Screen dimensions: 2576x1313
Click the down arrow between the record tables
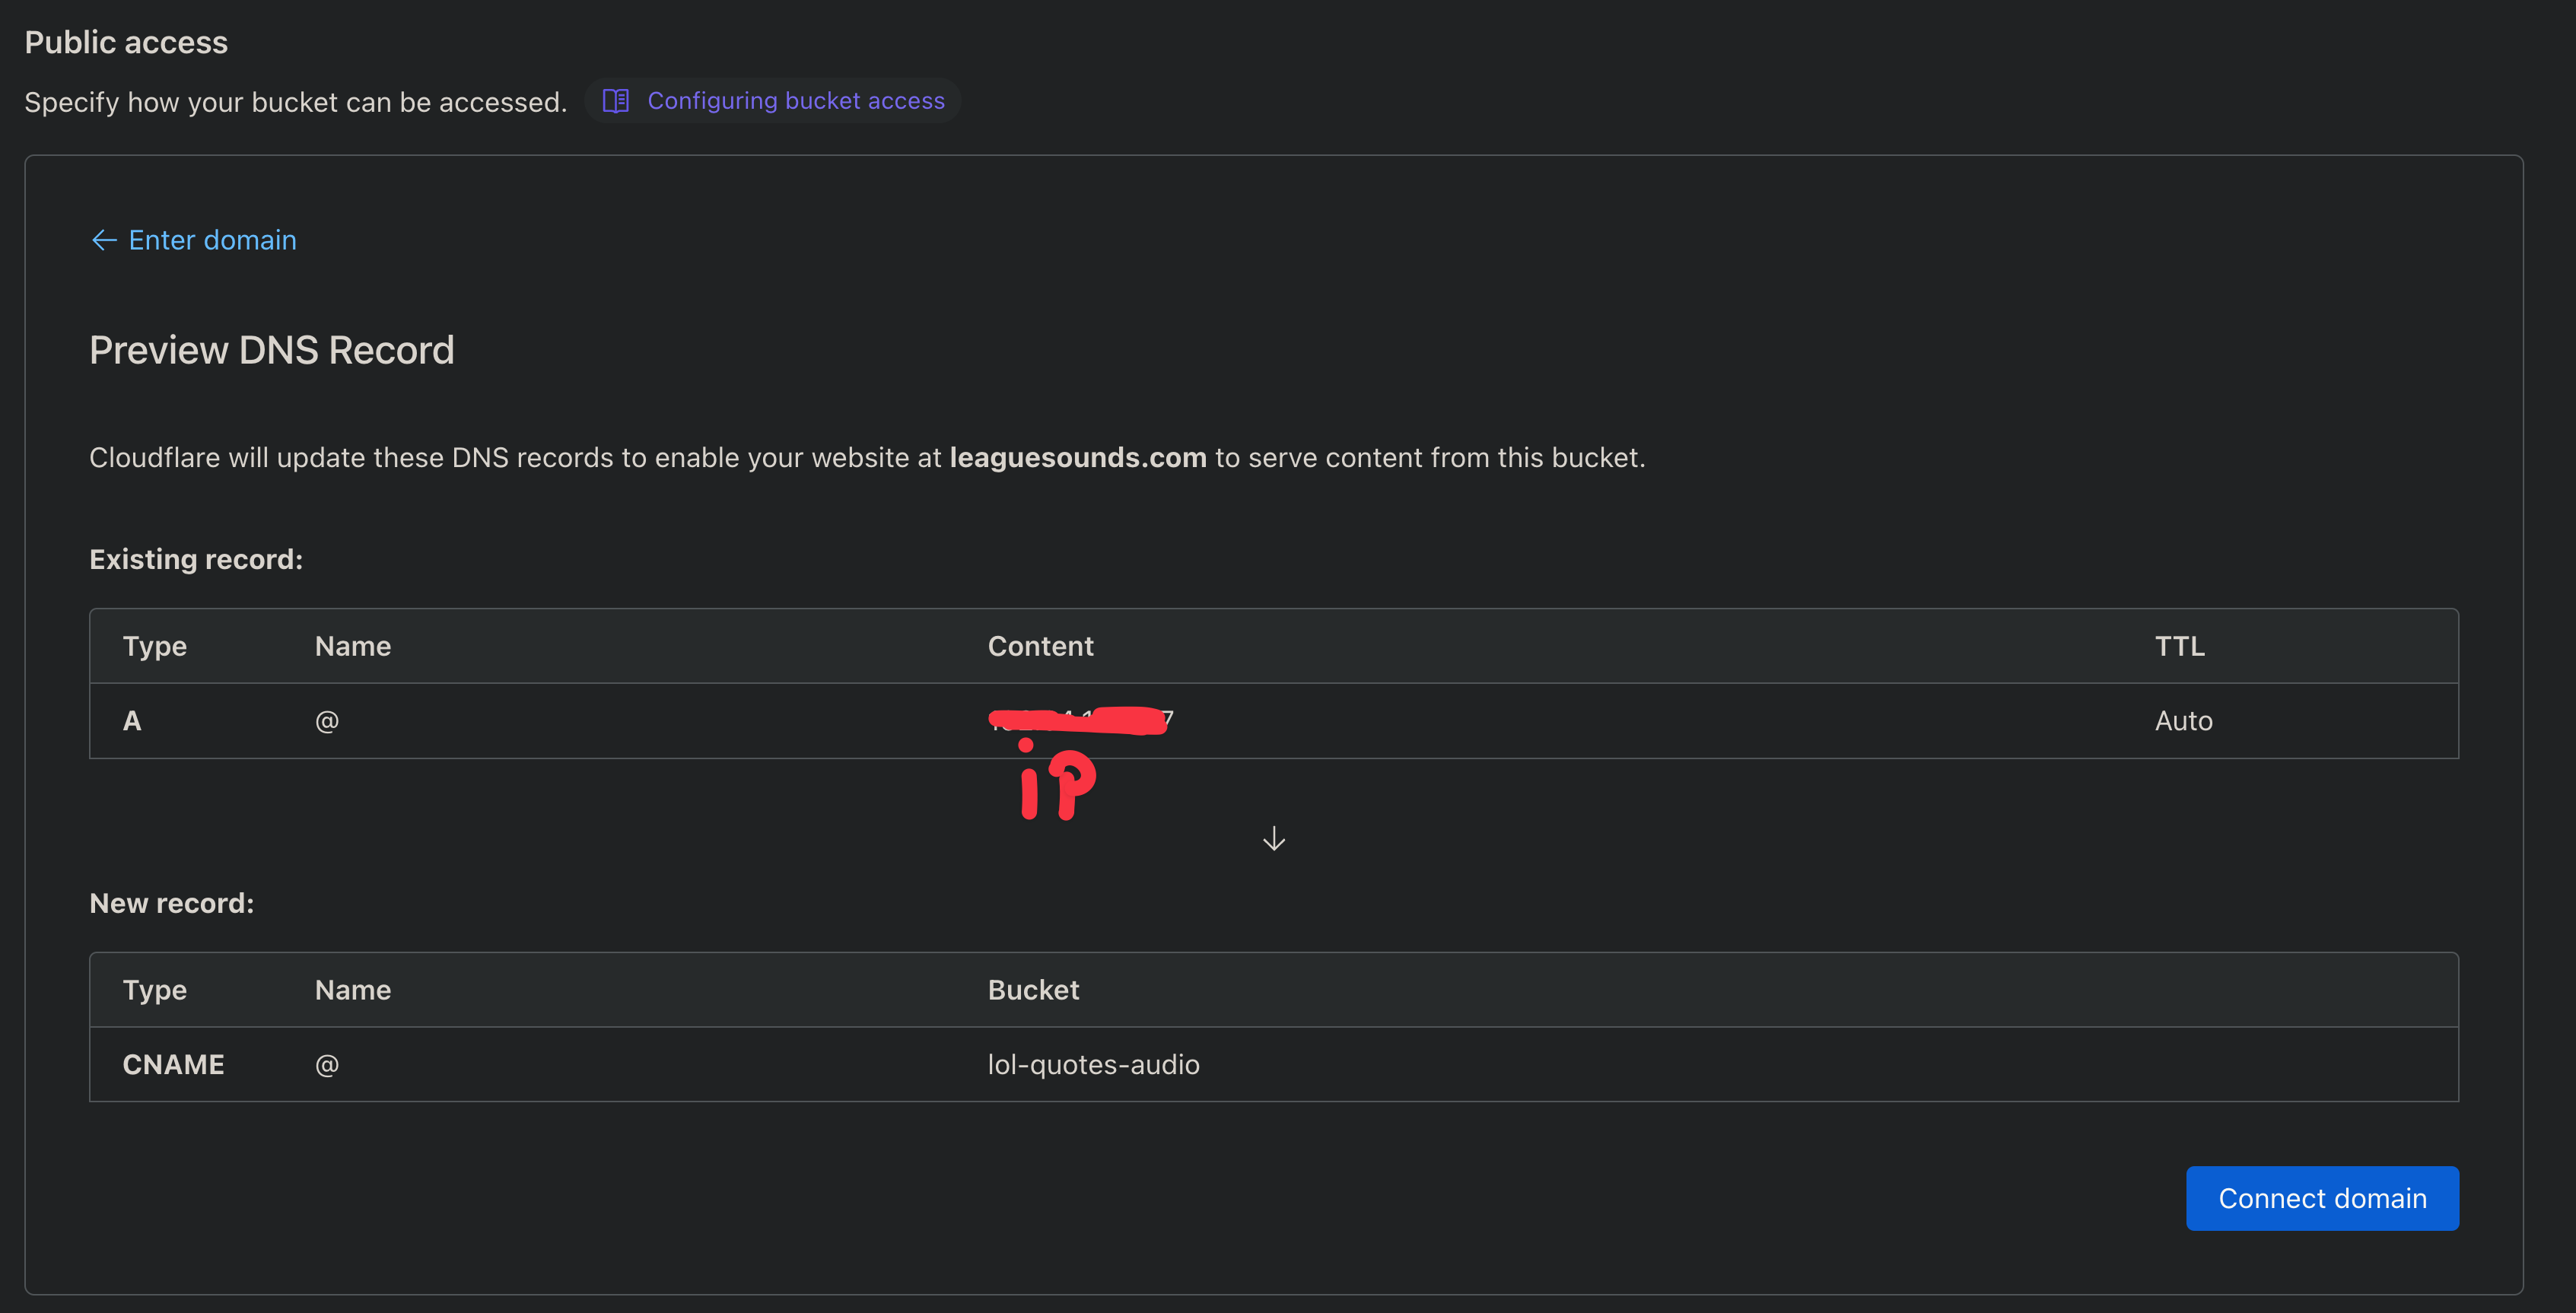[1273, 838]
